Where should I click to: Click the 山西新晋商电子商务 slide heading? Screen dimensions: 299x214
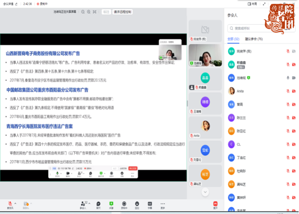(43, 53)
